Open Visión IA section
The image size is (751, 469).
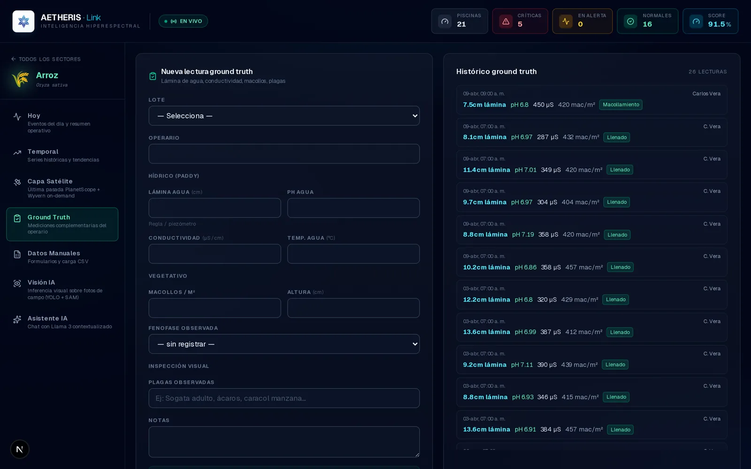point(62,289)
